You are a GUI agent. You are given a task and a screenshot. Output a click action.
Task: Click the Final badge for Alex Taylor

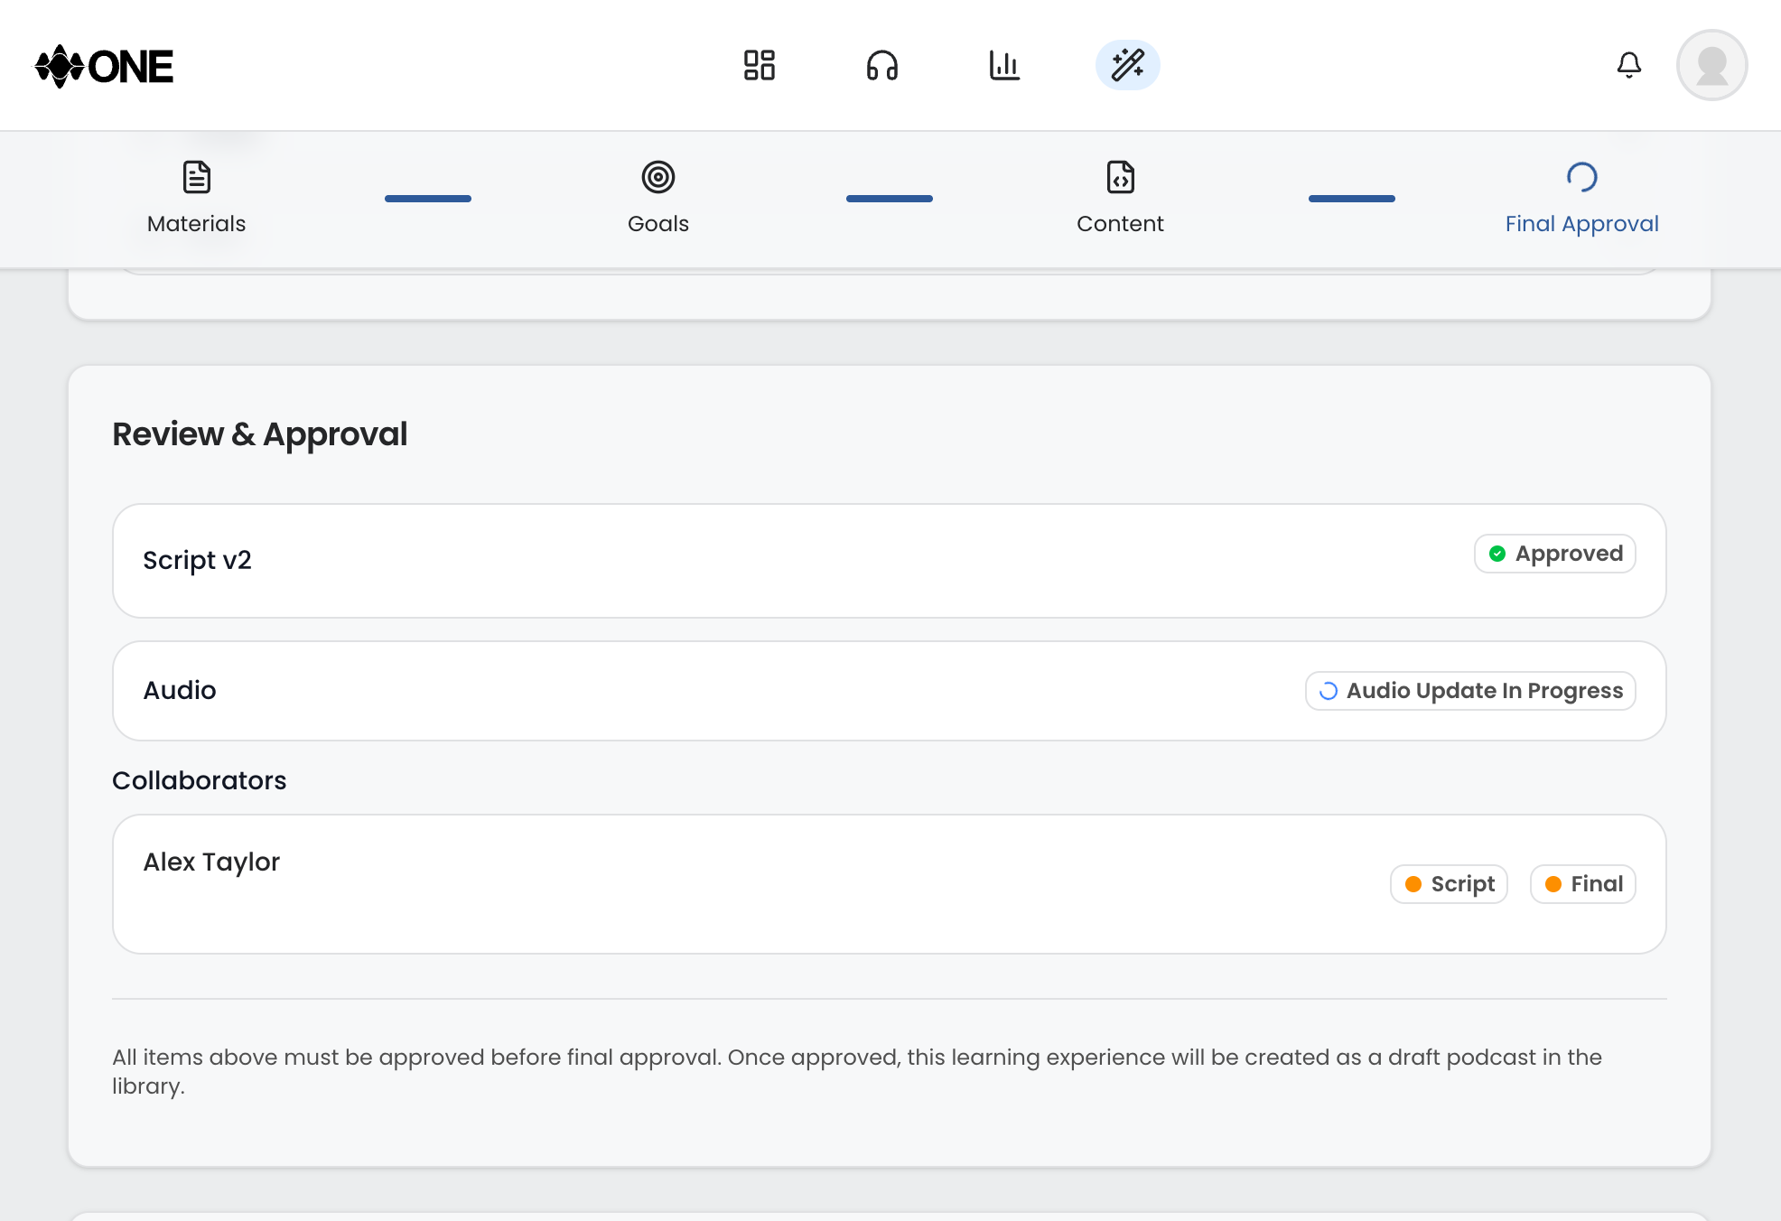pos(1582,884)
